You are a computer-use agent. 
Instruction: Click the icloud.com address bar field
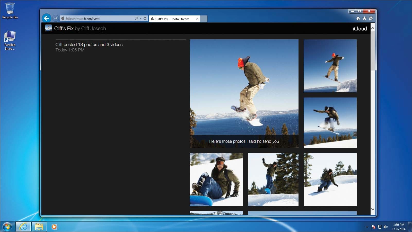(98, 19)
